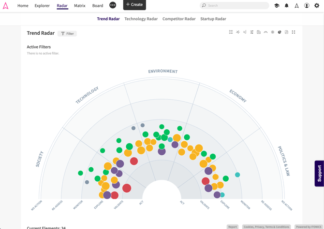Select the pie chart view icon
The width and height of the screenshot is (324, 229).
click(280, 32)
